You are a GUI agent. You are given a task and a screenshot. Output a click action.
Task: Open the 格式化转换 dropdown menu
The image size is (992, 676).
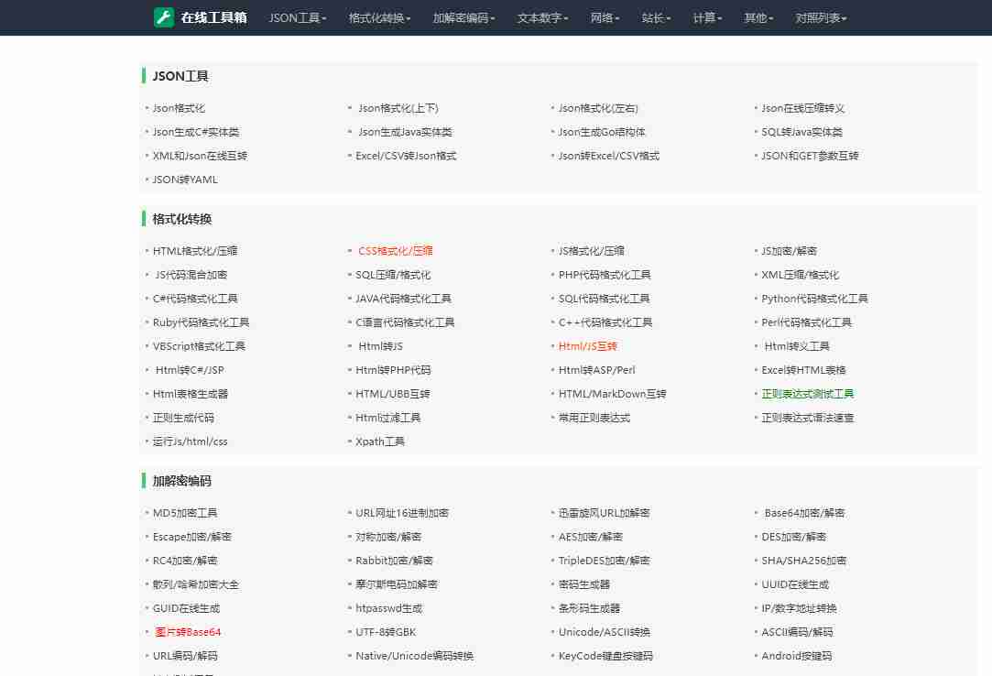coord(378,16)
